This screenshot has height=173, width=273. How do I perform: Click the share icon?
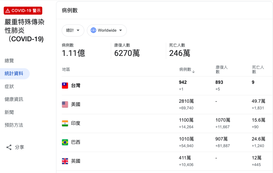pyautogui.click(x=9, y=147)
